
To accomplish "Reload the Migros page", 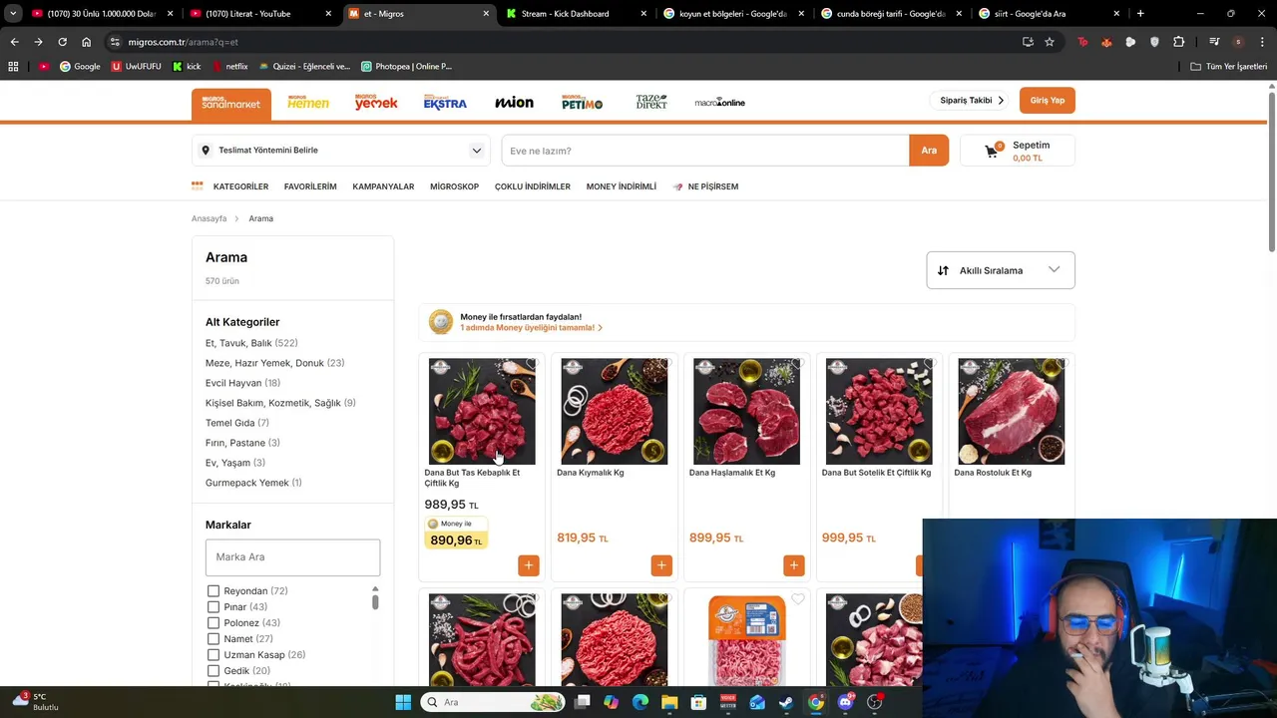I will pyautogui.click(x=62, y=42).
